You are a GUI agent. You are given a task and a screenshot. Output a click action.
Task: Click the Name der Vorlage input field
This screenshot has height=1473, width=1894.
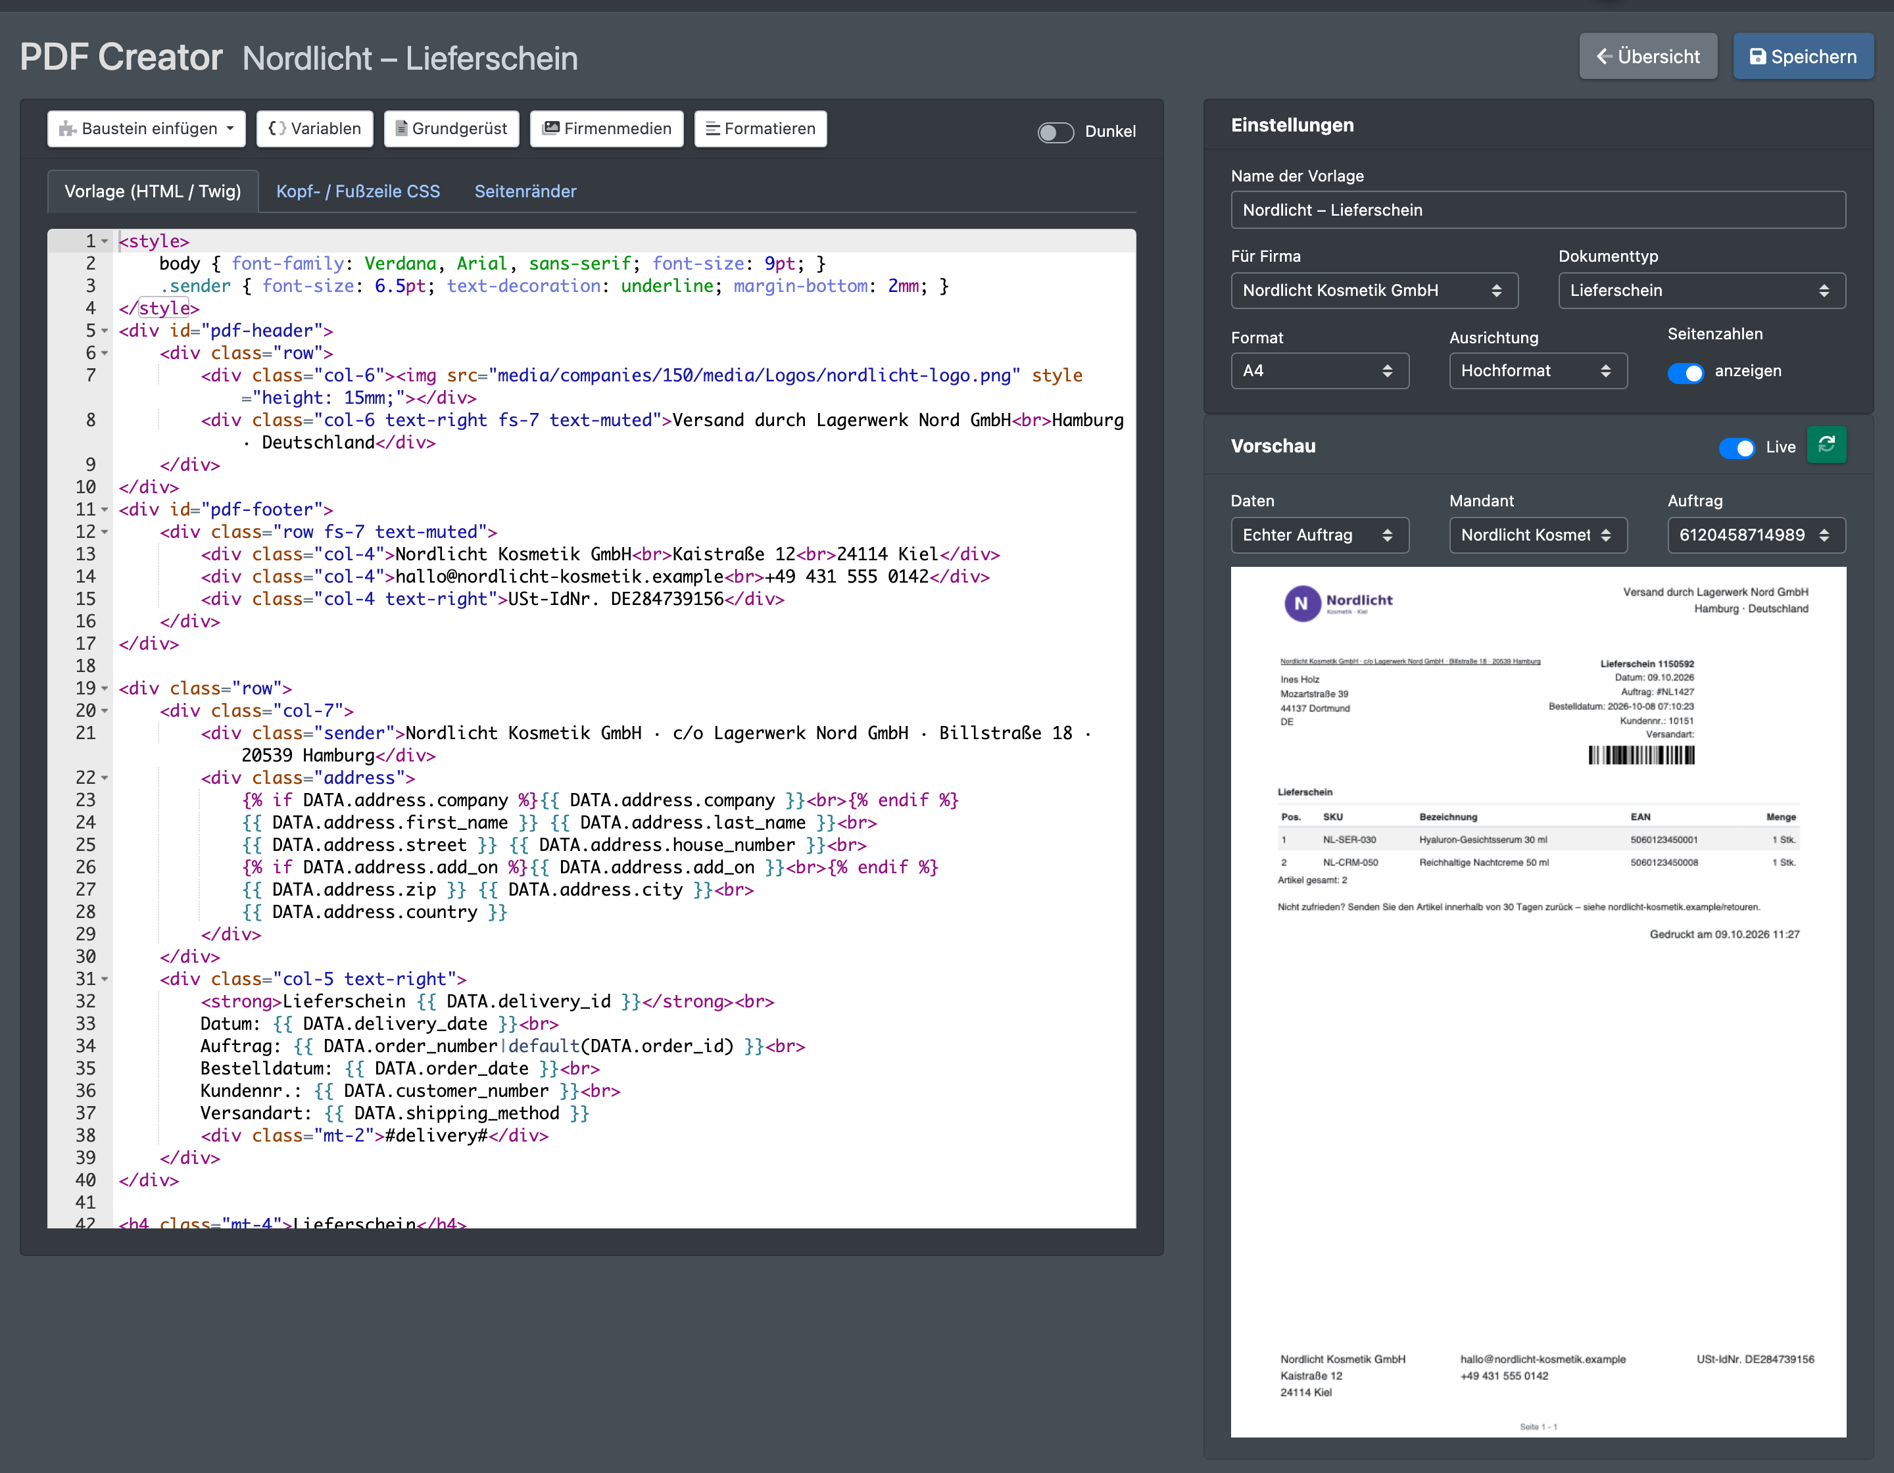point(1538,210)
